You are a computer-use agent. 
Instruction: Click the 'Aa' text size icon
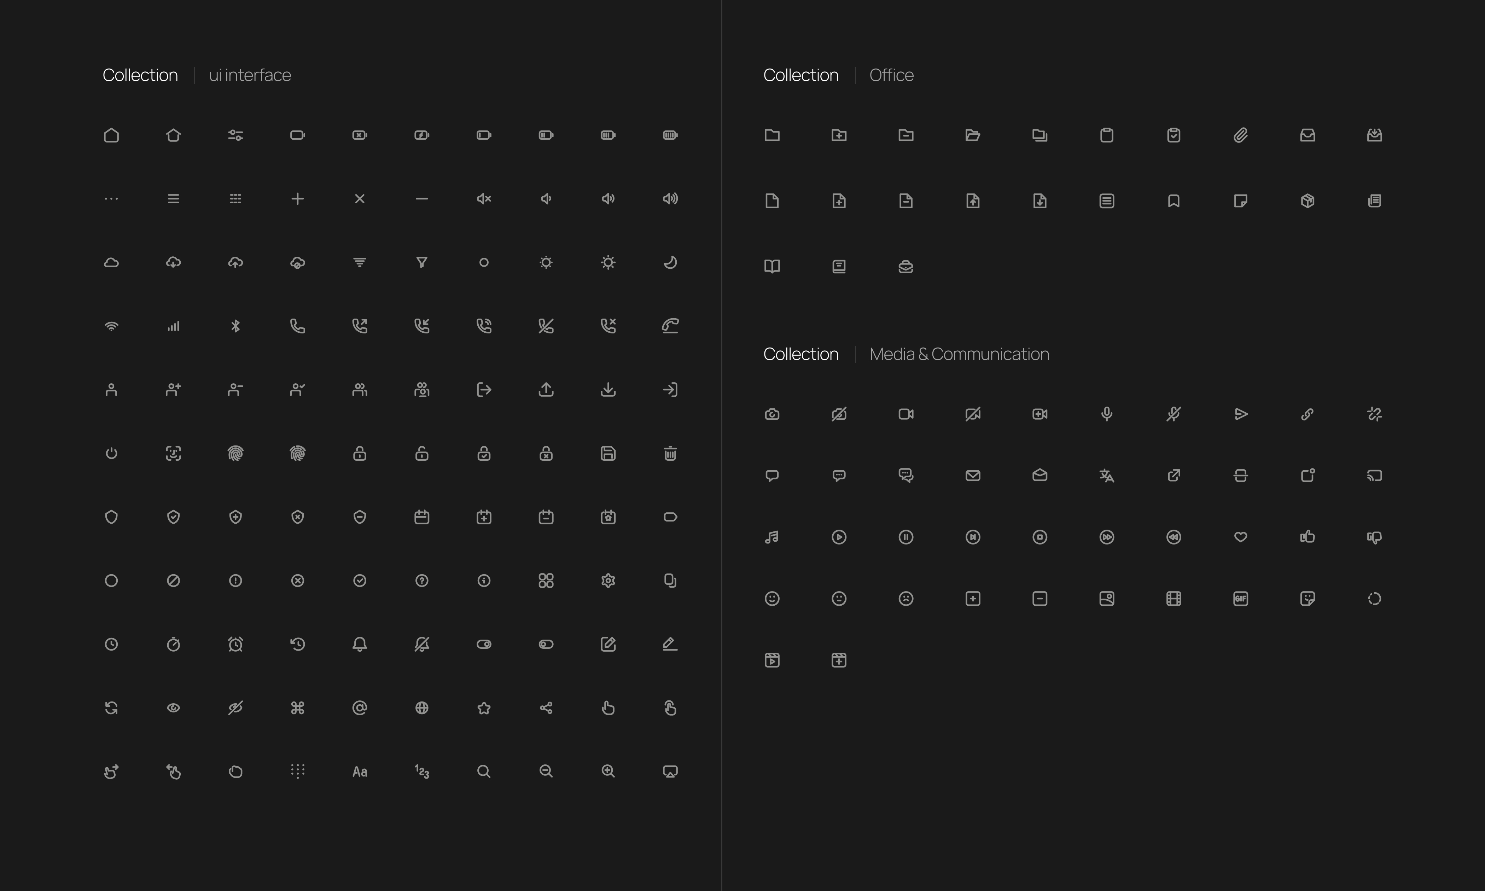coord(360,771)
